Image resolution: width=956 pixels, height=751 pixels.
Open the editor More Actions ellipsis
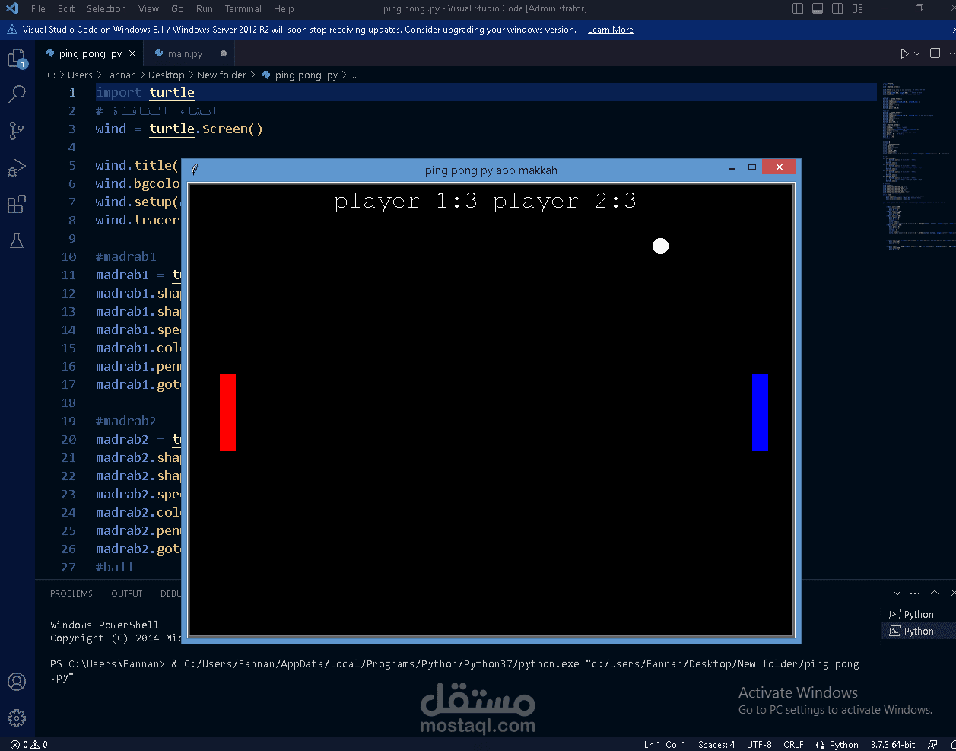click(x=954, y=53)
